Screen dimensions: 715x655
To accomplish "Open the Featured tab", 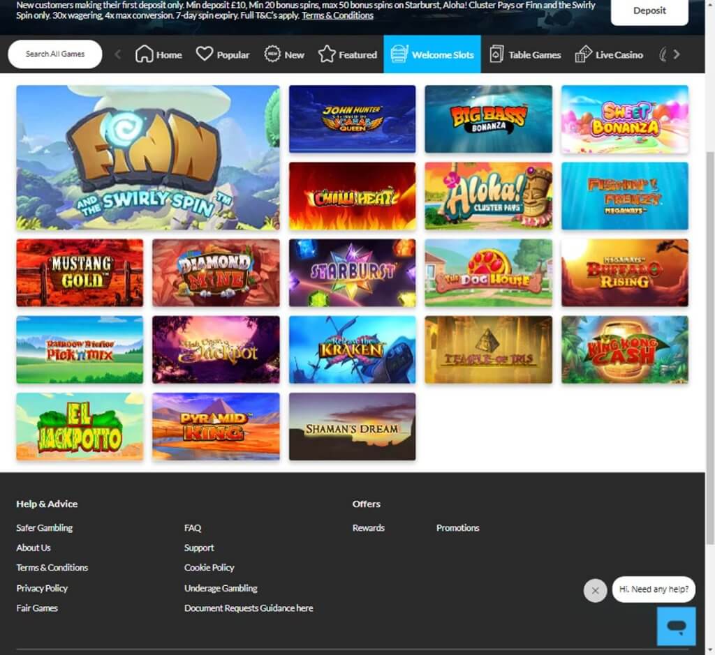I will 348,54.
